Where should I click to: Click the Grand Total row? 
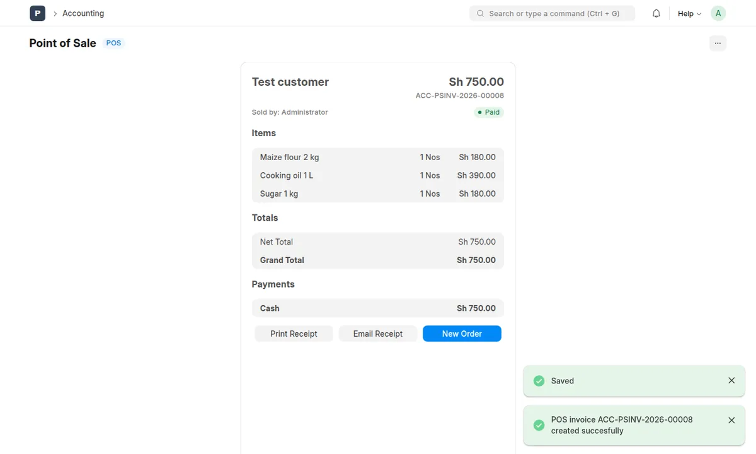point(378,260)
